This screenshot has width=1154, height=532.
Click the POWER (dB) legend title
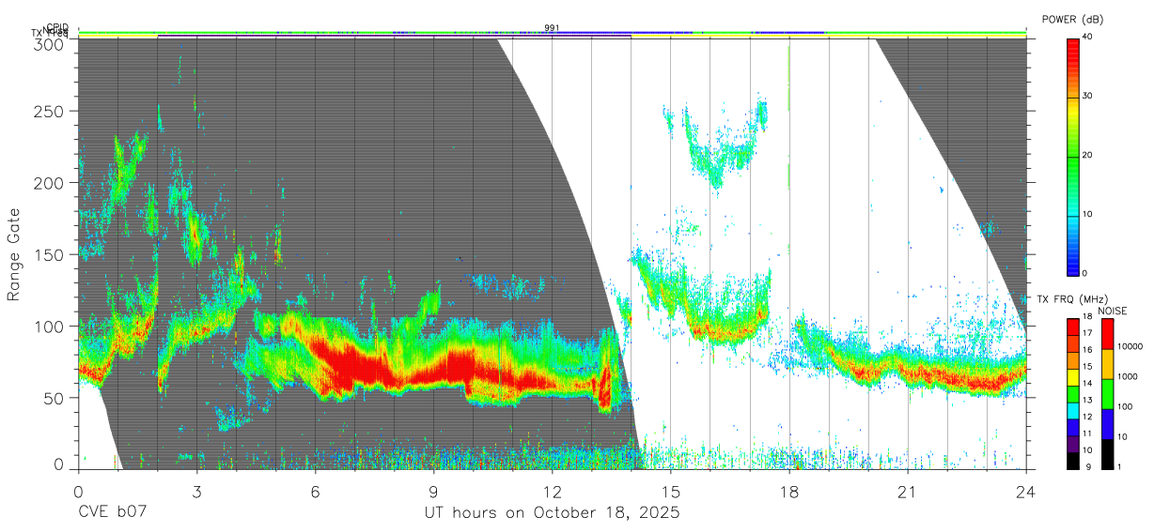(1072, 19)
